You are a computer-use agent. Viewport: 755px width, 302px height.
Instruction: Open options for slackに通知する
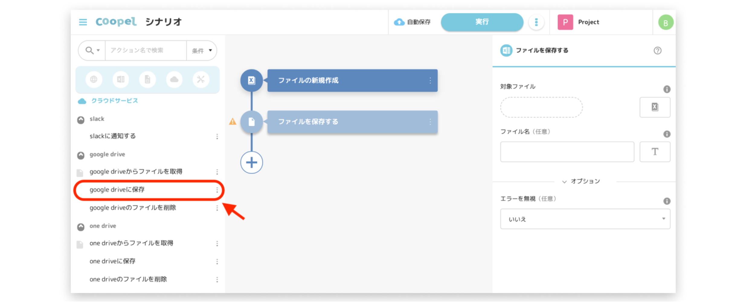point(217,137)
